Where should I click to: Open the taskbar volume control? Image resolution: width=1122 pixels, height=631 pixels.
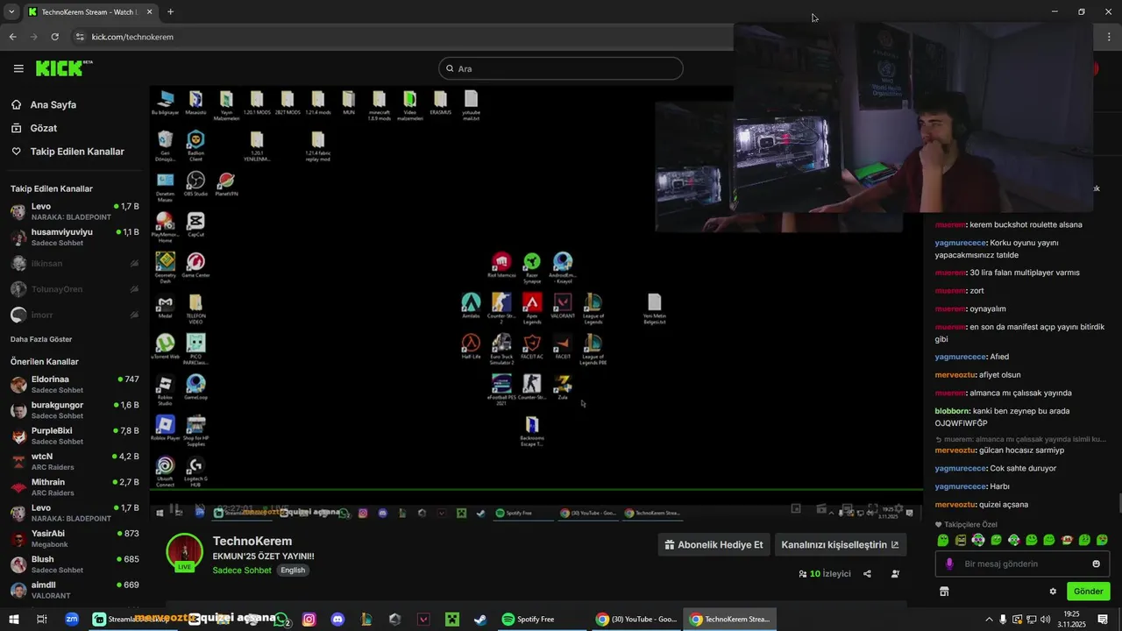(1045, 619)
